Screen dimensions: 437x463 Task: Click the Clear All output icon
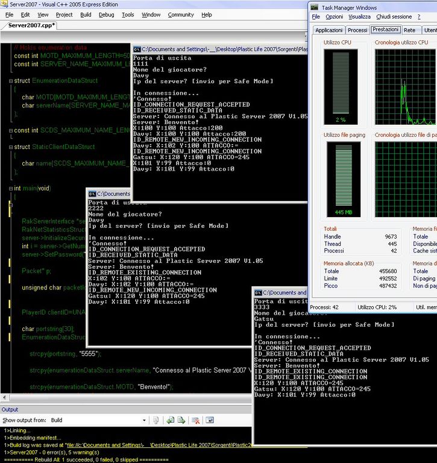(196, 420)
